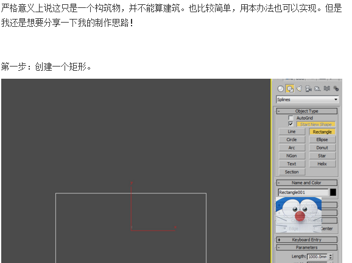Enable the AutoGrid checkbox
Image resolution: width=352 pixels, height=263 pixels.
(x=290, y=118)
